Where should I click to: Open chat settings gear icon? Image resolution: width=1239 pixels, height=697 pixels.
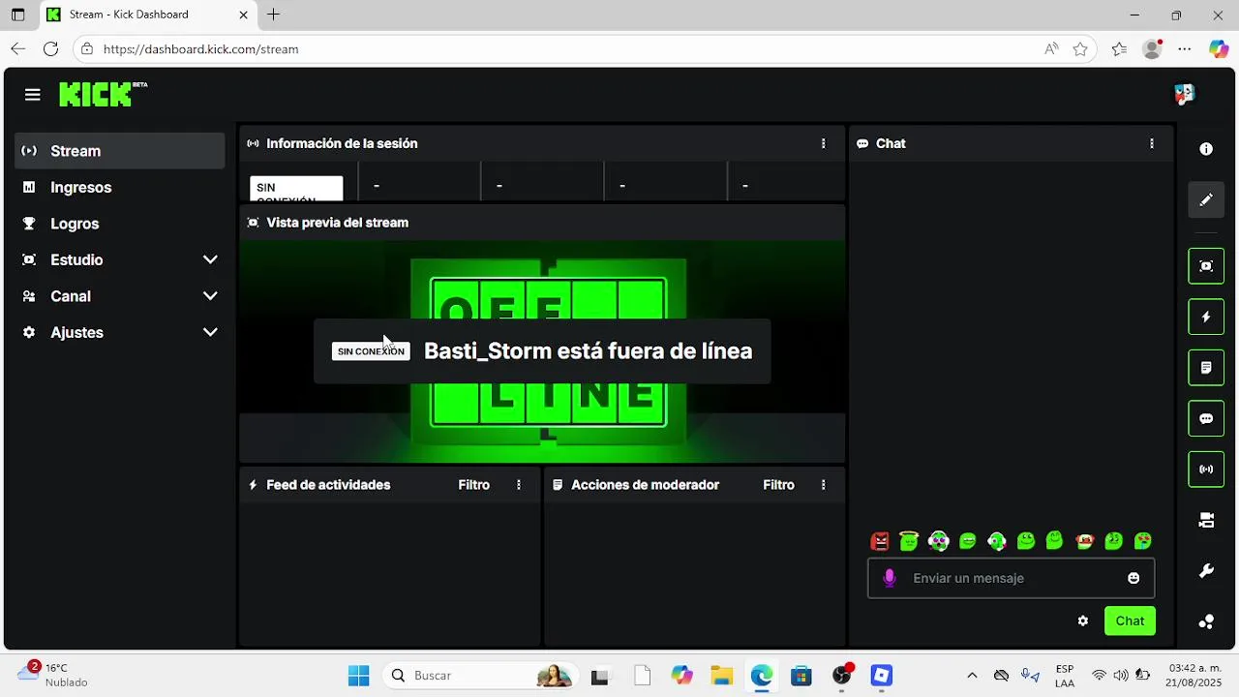1083,621
